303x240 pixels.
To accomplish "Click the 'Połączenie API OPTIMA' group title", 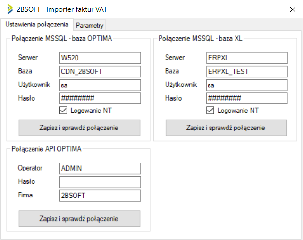I will pyautogui.click(x=47, y=149).
